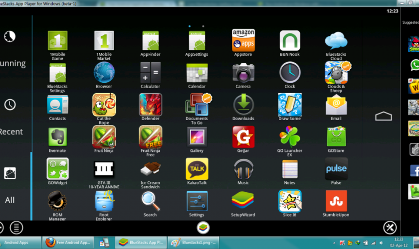The width and height of the screenshot is (419, 249).
Task: Open the StumbleUpon app
Action: pos(336,201)
